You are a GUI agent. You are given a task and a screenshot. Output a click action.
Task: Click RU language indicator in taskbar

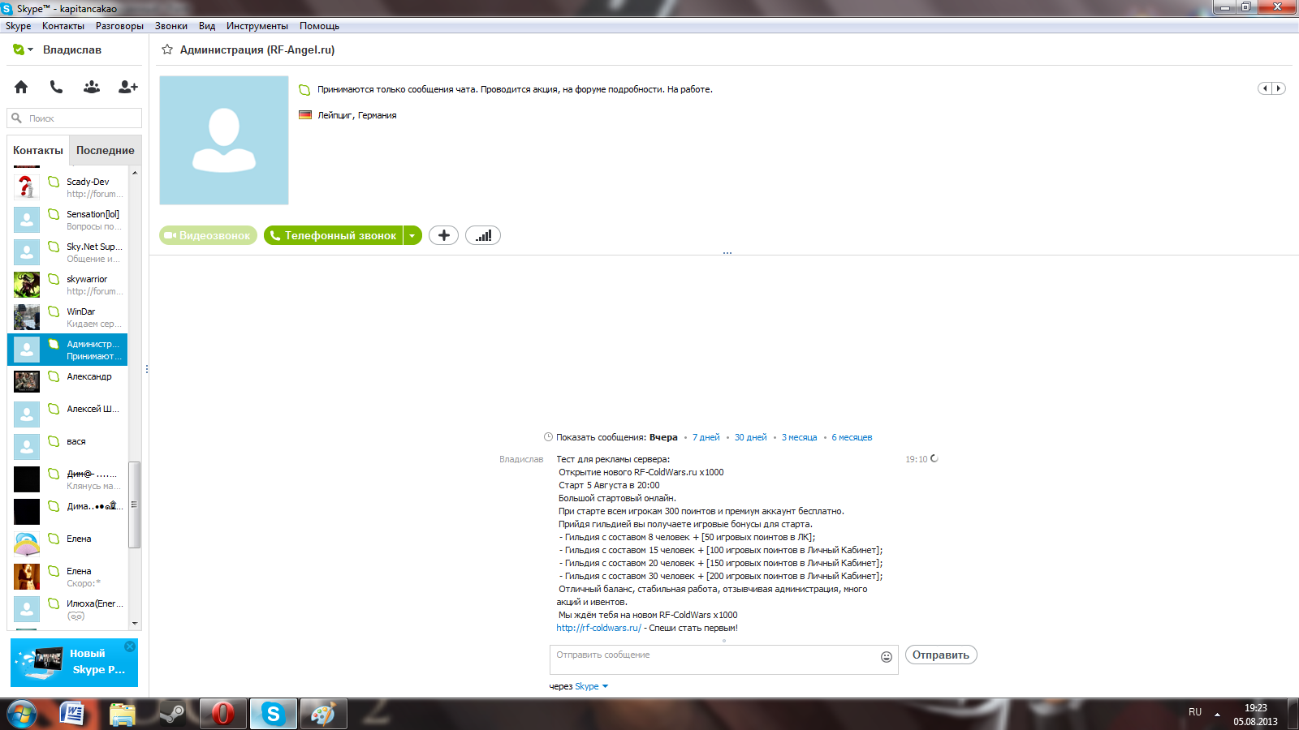pyautogui.click(x=1195, y=712)
